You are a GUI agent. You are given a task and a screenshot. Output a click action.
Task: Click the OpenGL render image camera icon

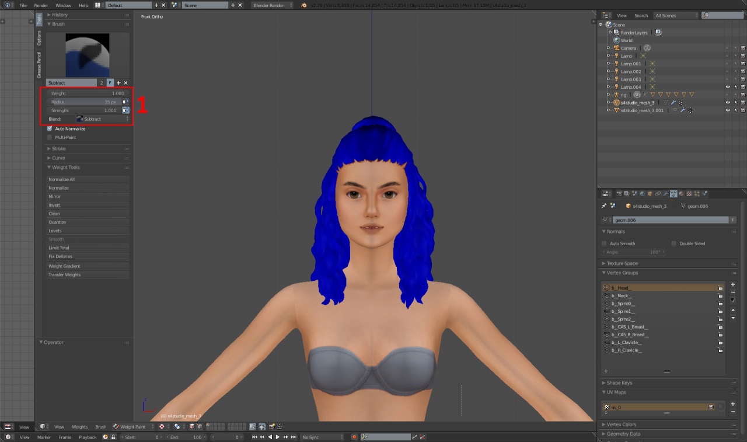[x=271, y=426]
